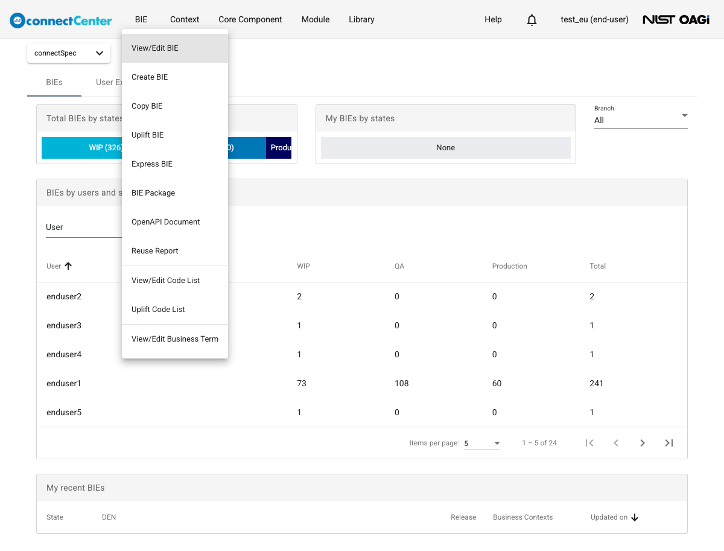
Task: Click the Business Contexts column header
Action: point(523,517)
